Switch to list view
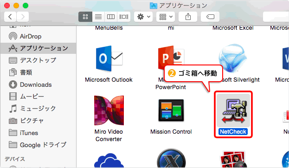Screen dimensions: 289x168 coord(98,17)
